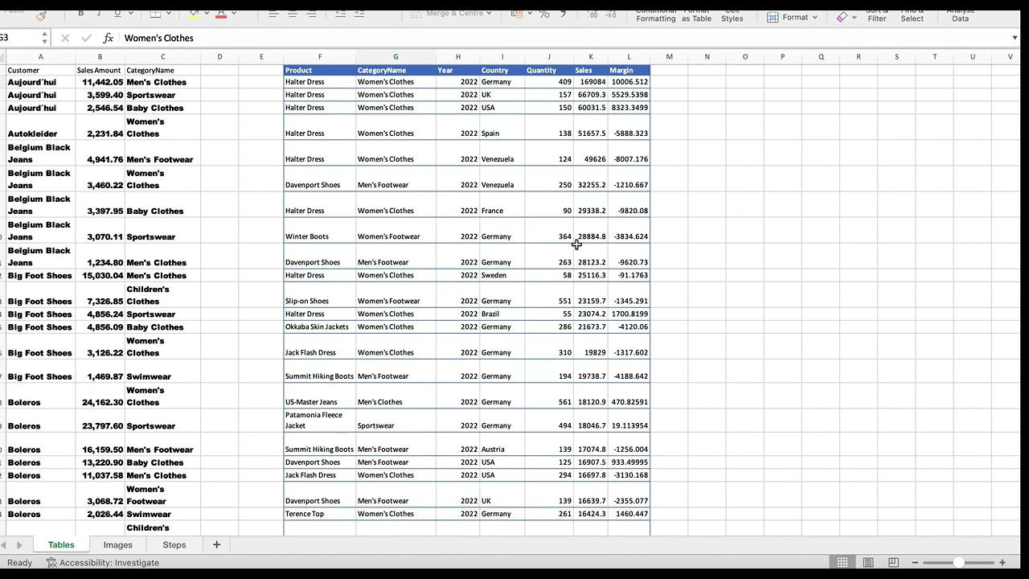Toggle underline formatting
Image resolution: width=1029 pixels, height=579 pixels.
(117, 13)
